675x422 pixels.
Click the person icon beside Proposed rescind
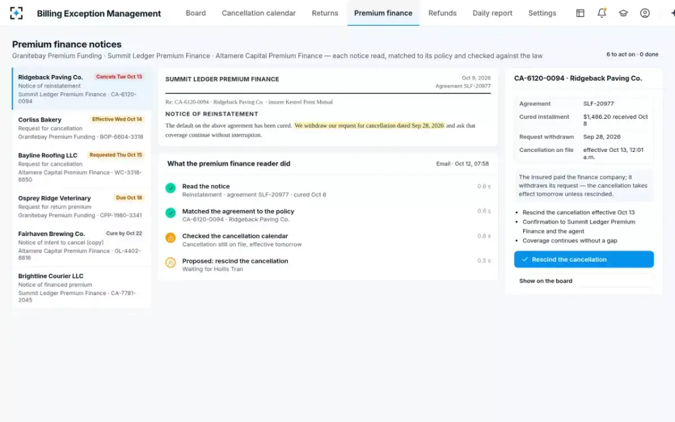[x=170, y=262]
